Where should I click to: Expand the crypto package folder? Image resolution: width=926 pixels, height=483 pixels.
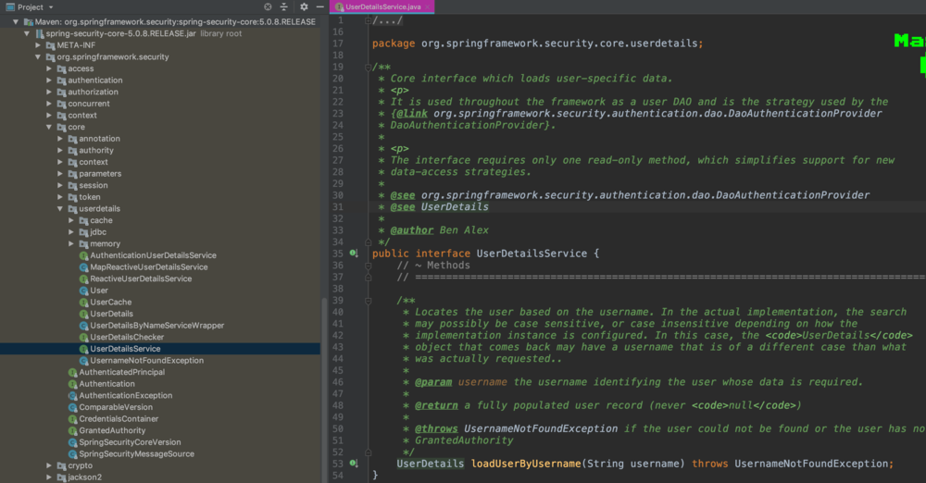coord(49,465)
